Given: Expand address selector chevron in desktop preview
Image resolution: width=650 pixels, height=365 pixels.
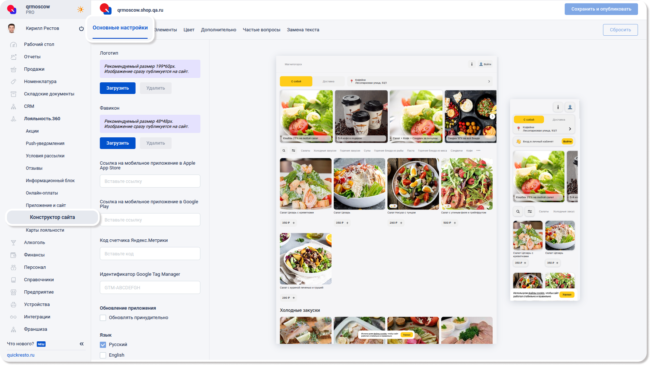Looking at the screenshot, I should (x=489, y=81).
